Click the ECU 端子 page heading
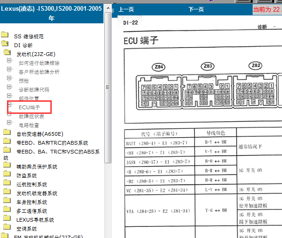Screen dimensions: 282x238 click(141, 41)
